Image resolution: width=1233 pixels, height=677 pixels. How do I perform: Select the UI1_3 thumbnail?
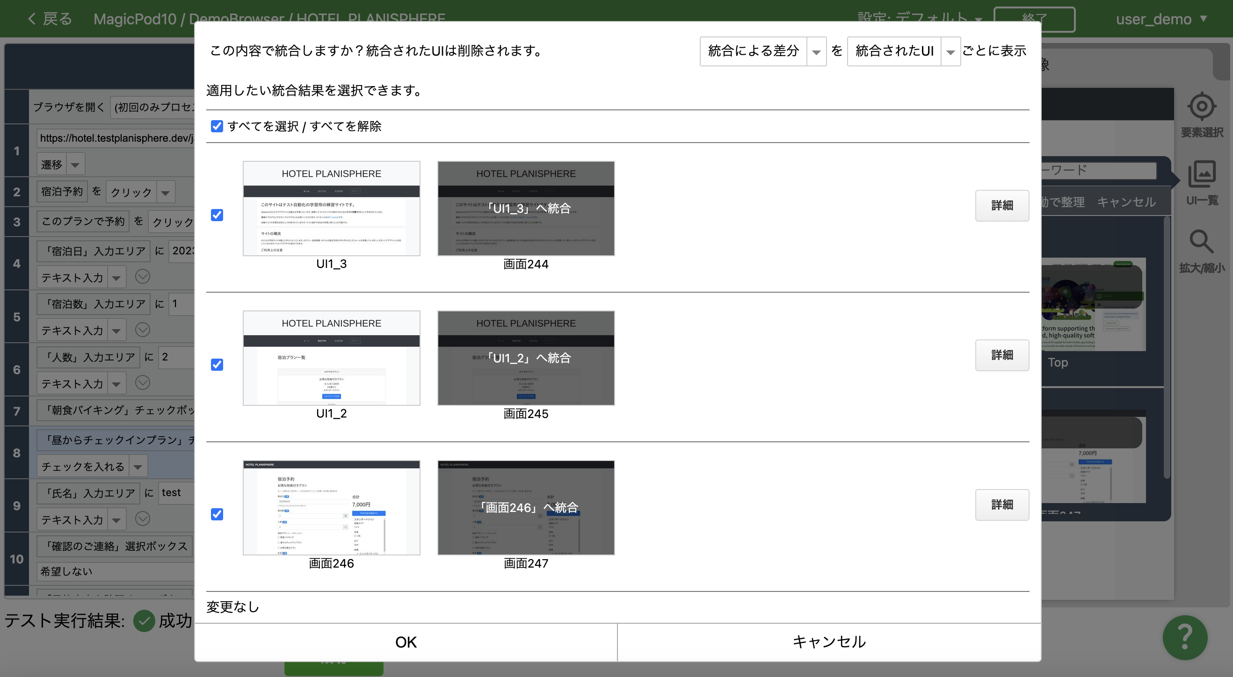click(x=331, y=208)
